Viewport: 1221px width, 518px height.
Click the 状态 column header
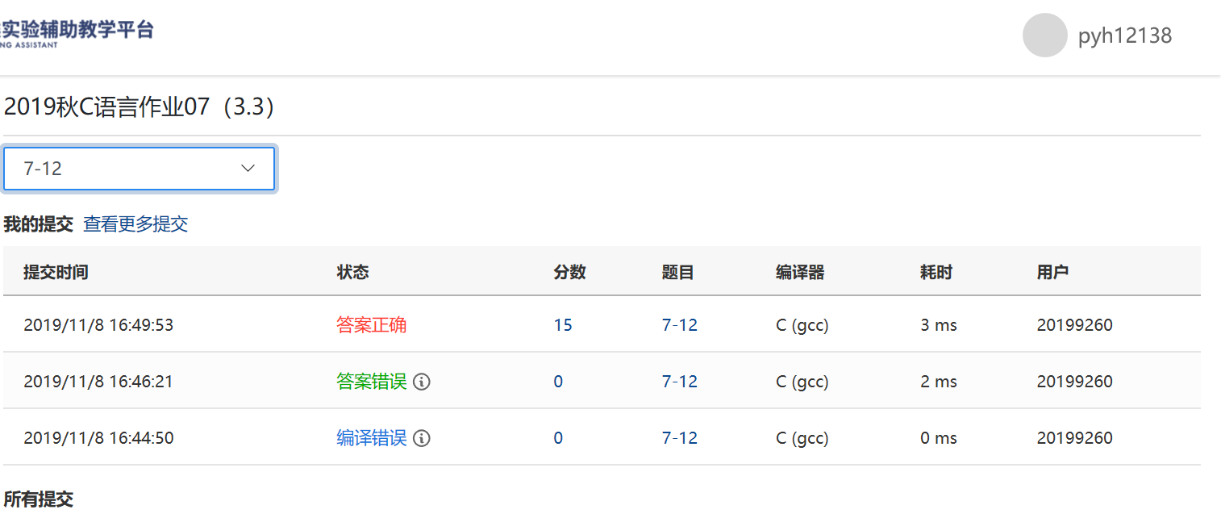click(352, 272)
